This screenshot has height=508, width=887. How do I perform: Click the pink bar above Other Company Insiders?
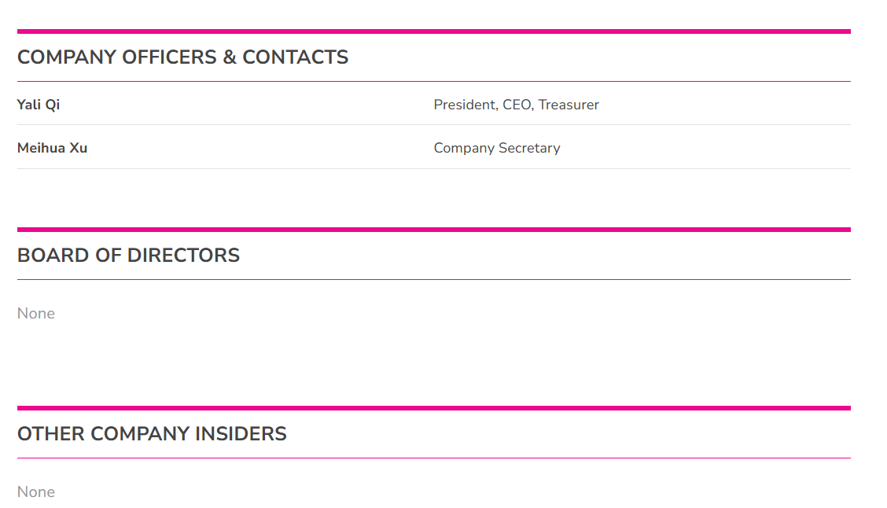(434, 408)
